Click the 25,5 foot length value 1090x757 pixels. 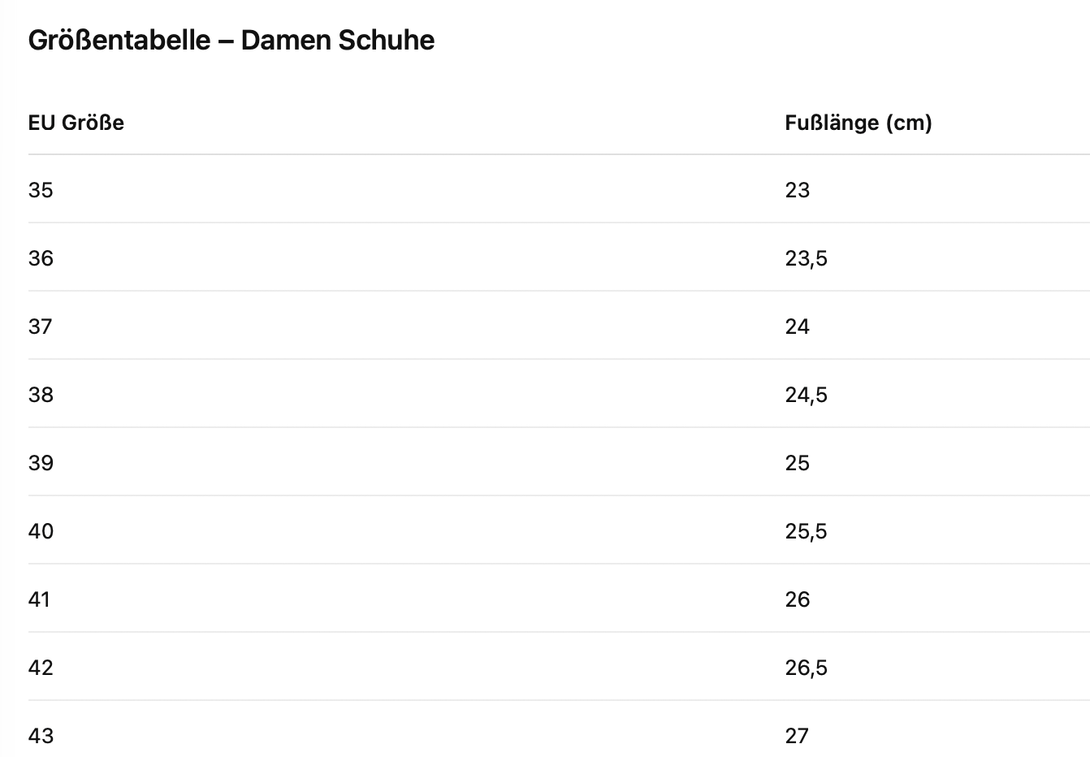click(x=807, y=531)
